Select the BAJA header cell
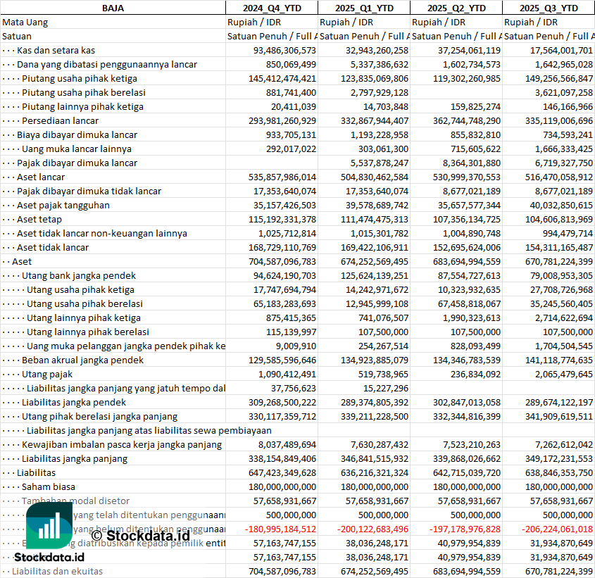595x578 pixels. [113, 8]
